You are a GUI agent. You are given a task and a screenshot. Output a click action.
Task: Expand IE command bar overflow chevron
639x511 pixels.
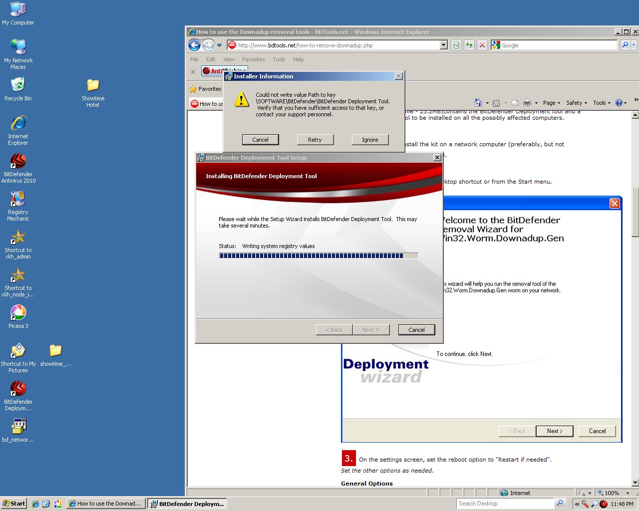(636, 100)
